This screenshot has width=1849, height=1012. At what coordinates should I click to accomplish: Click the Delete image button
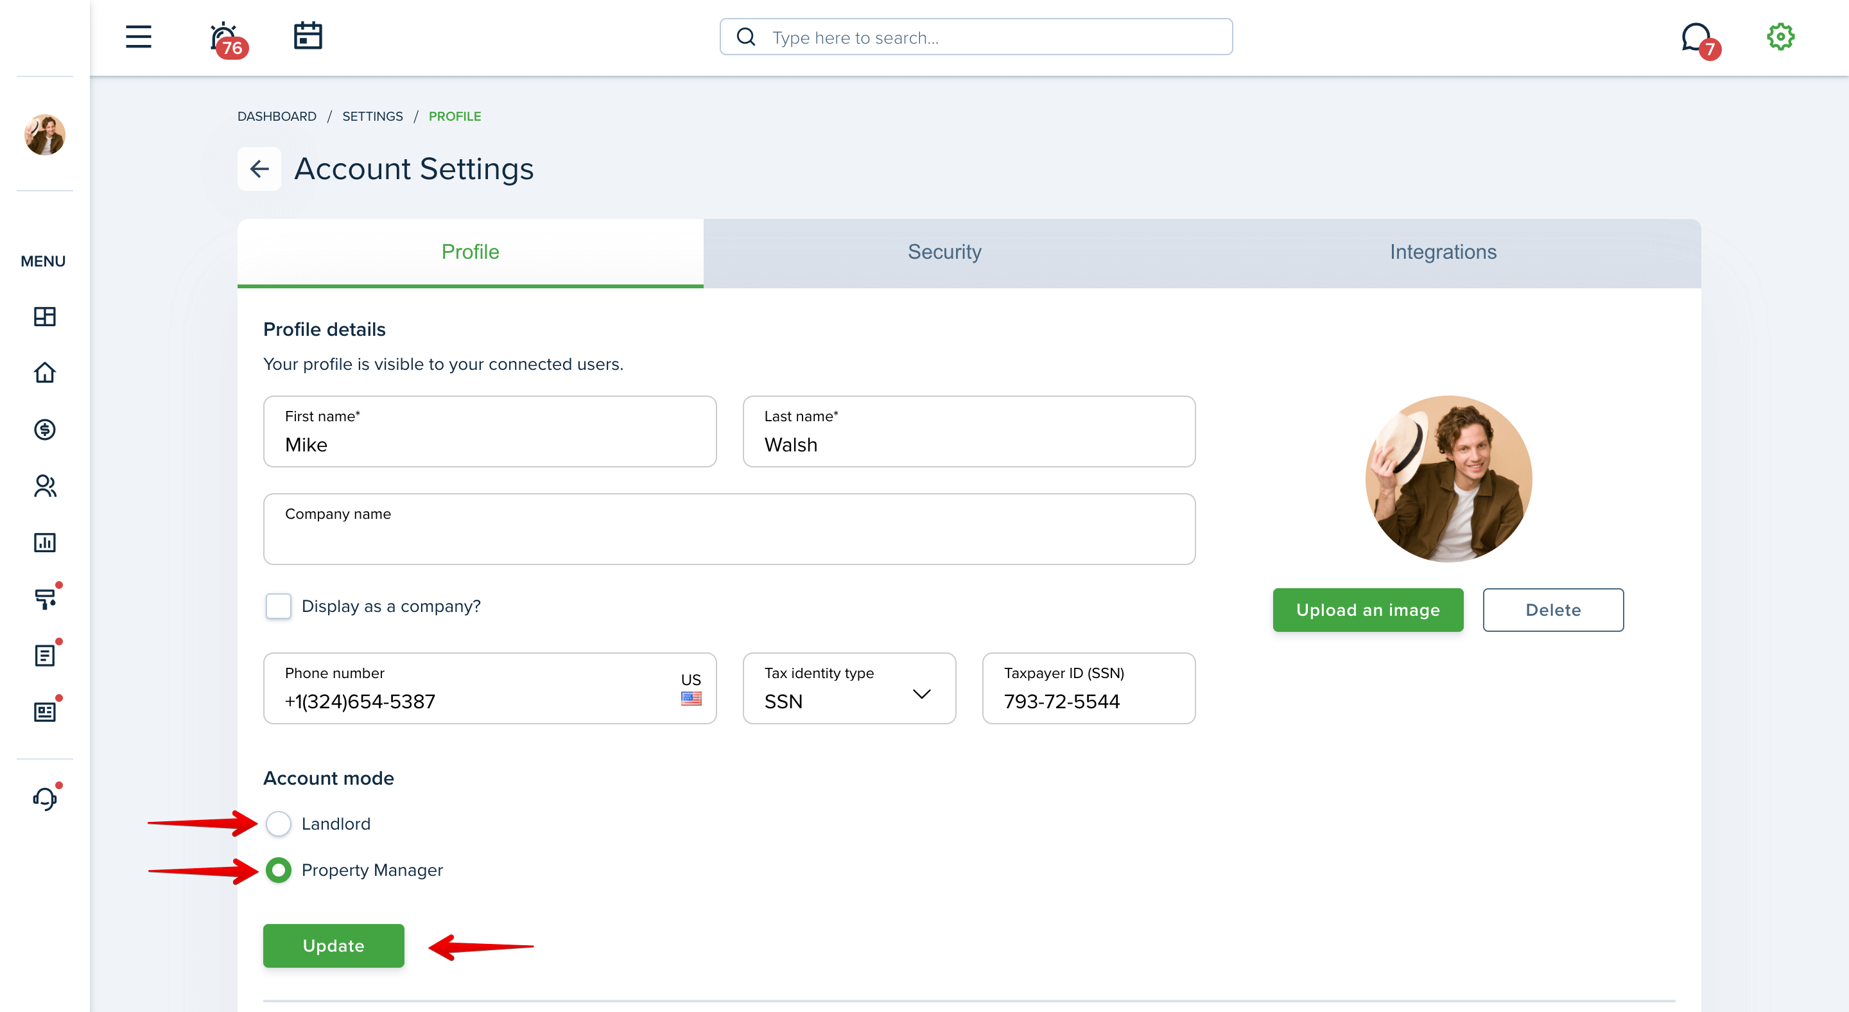coord(1552,610)
